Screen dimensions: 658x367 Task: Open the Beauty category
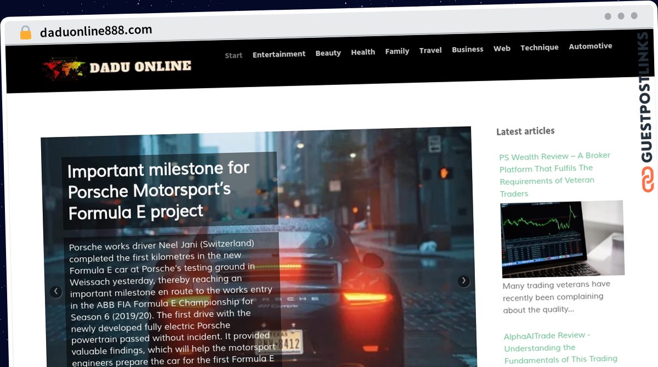tap(328, 53)
